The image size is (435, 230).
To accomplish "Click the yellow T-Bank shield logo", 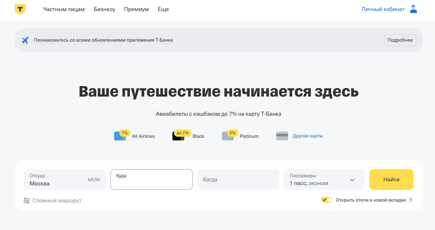I will (x=20, y=9).
